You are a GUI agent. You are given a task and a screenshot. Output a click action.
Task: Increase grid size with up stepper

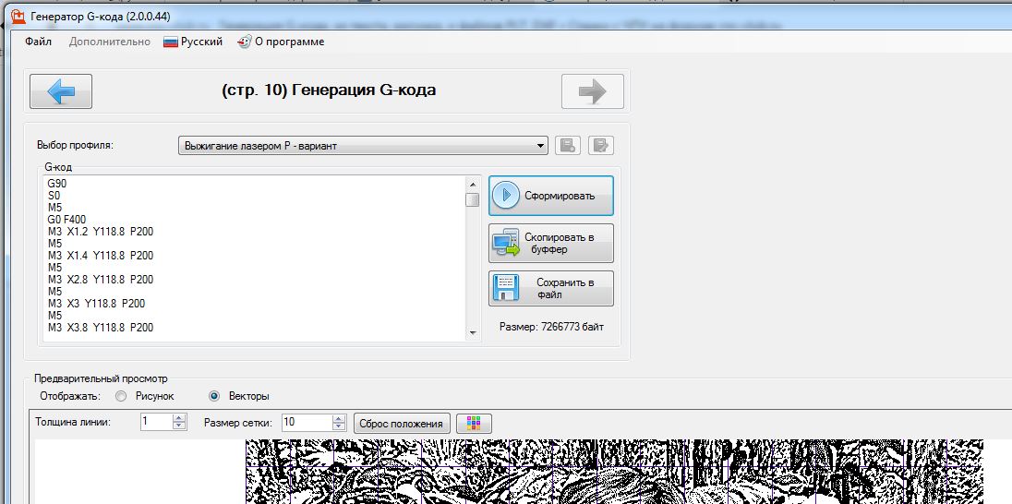339,418
